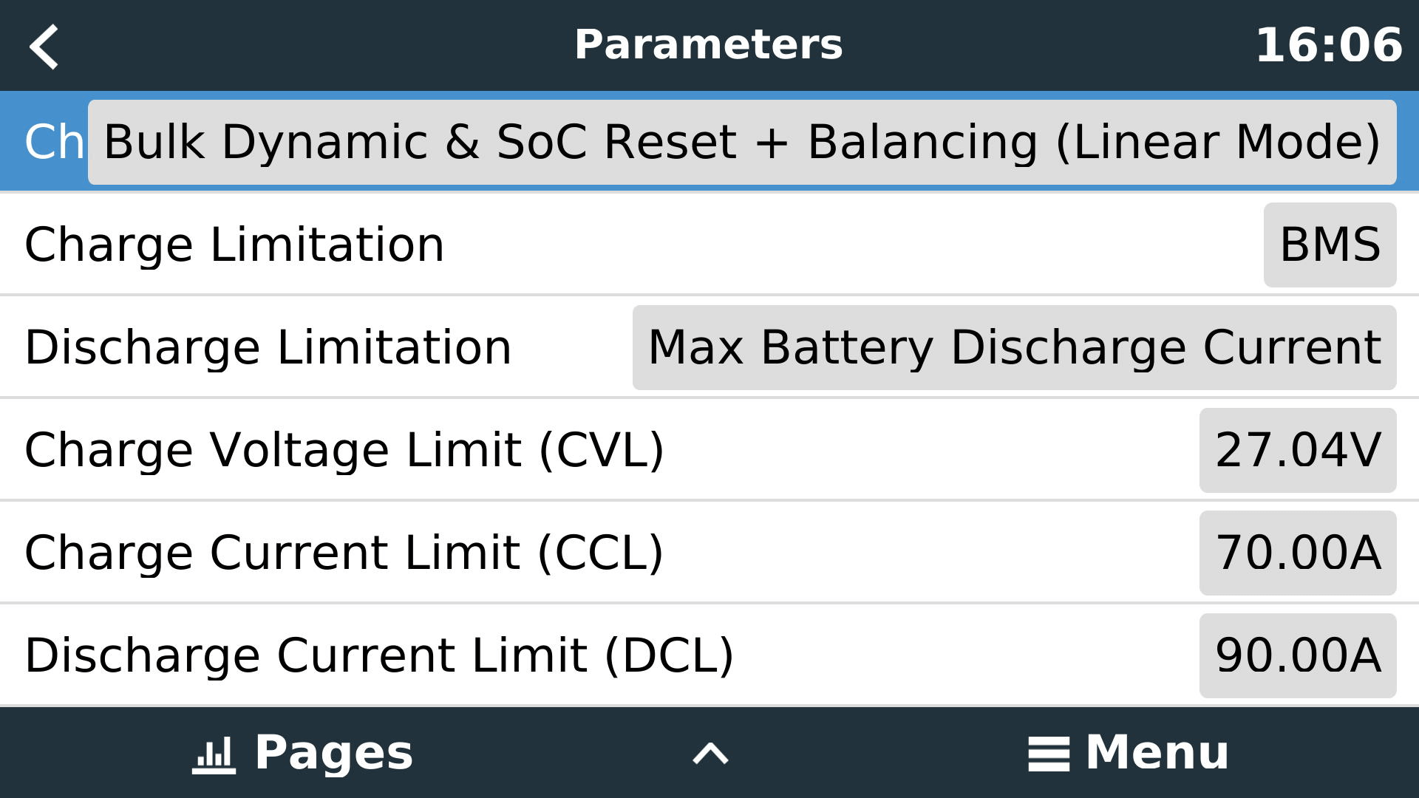Click the Charge Voltage Limit value 27.04V
Viewport: 1419px width, 798px height.
[1296, 449]
